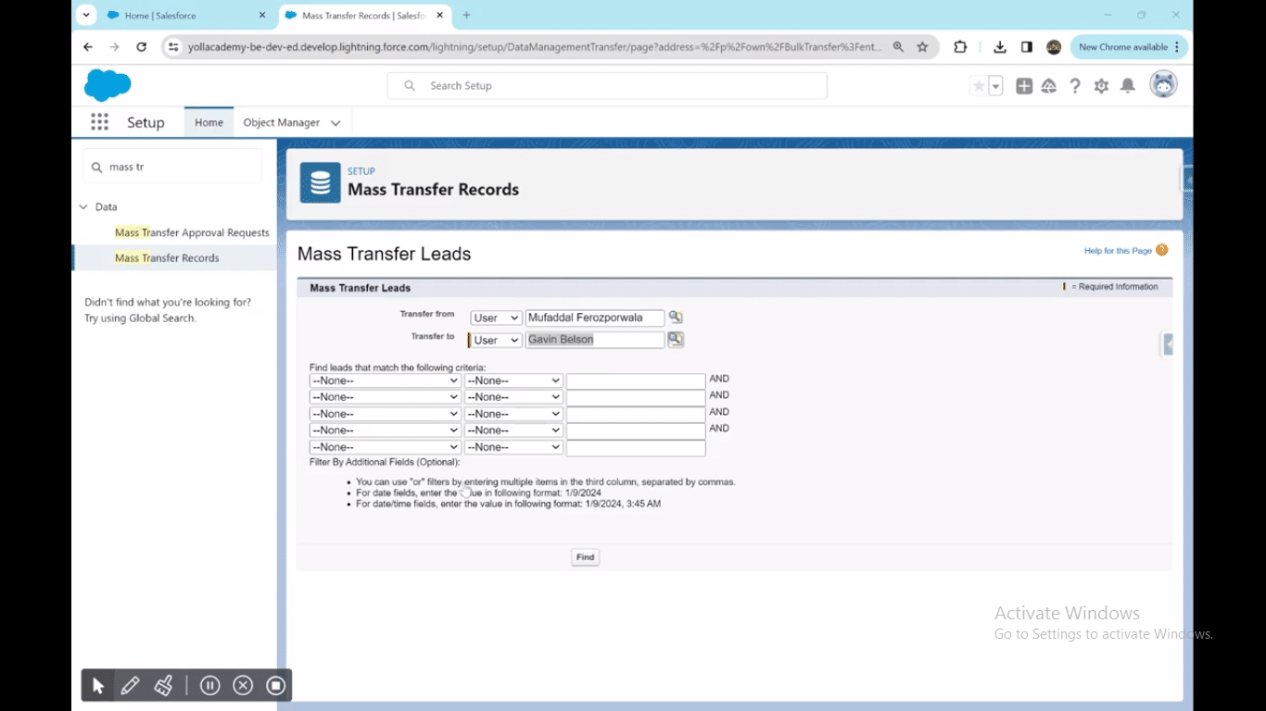Click the Transfer to lookup icon
This screenshot has width=1266, height=711.
pos(676,340)
